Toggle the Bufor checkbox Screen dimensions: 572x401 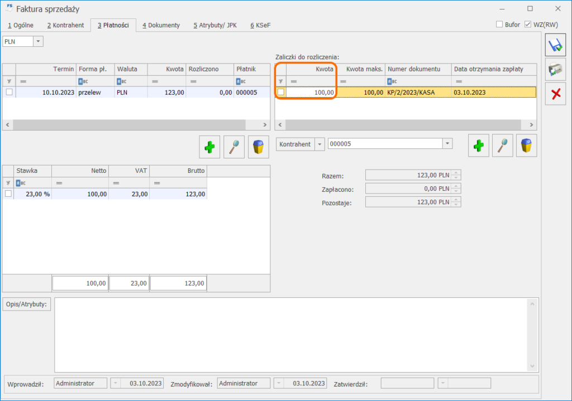click(499, 25)
